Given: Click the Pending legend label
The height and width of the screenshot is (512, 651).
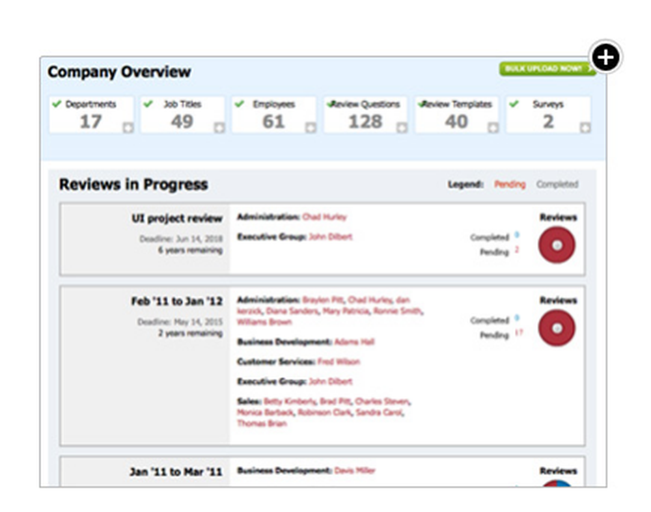Looking at the screenshot, I should [510, 184].
